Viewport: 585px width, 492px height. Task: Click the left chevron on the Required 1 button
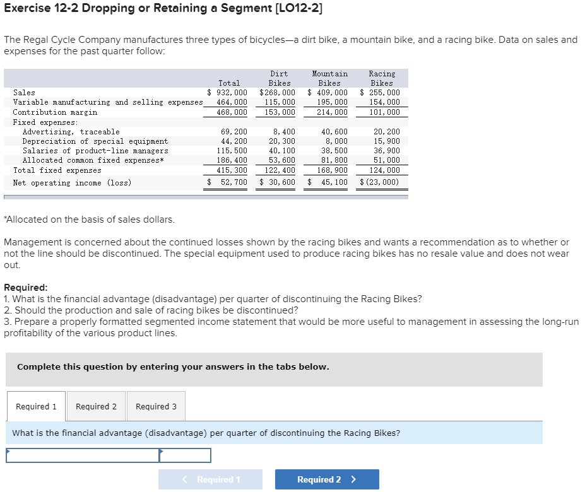(185, 479)
